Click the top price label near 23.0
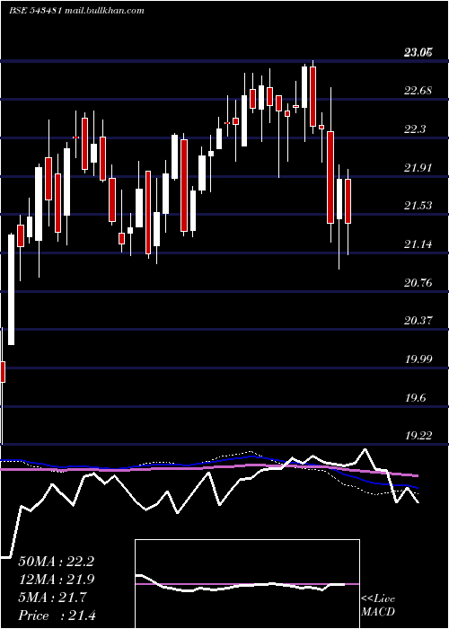449x629 pixels. point(418,52)
